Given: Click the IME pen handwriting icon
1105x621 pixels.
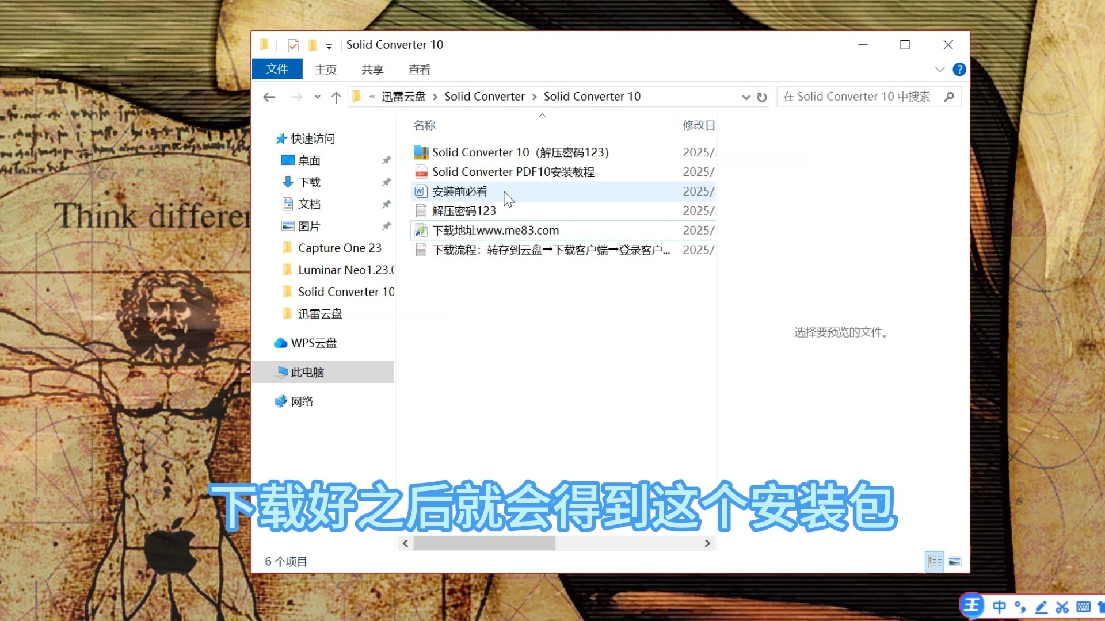Looking at the screenshot, I should click(x=1041, y=607).
